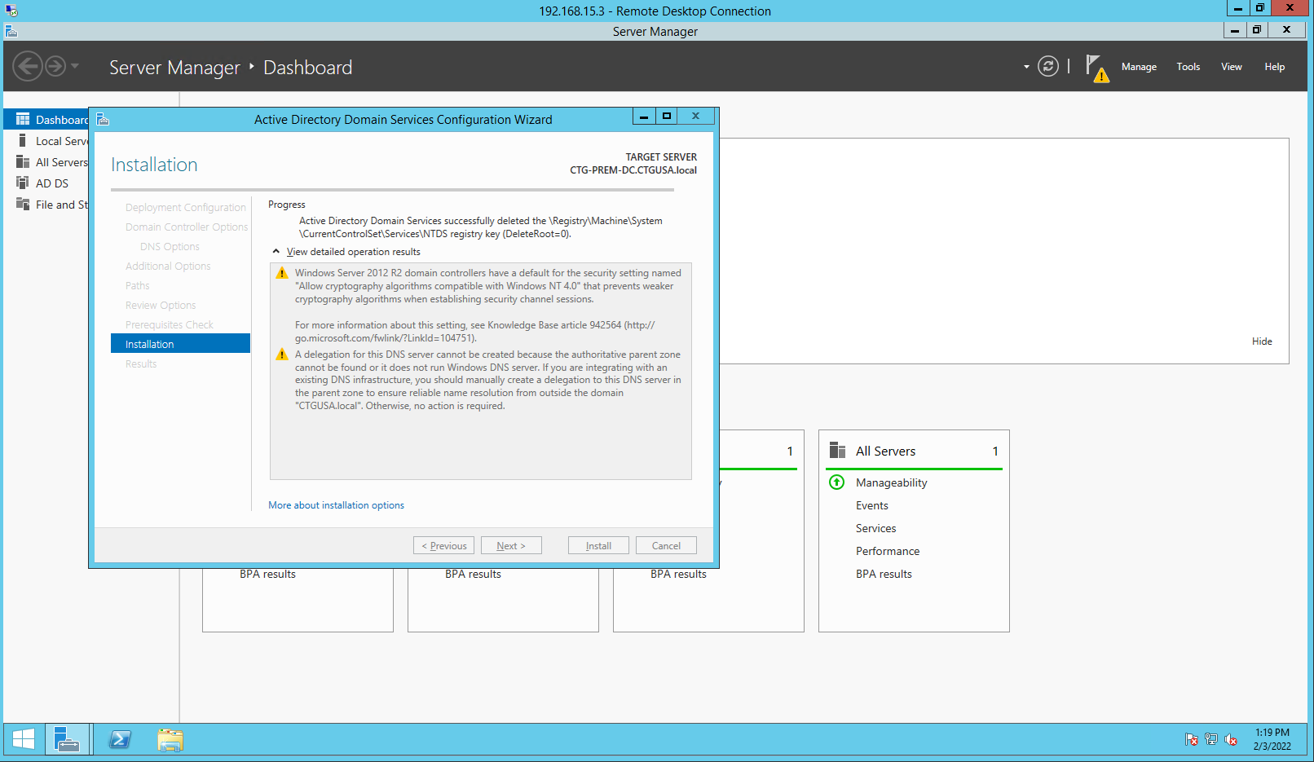Click the Dashboard sidebar icon
Image resolution: width=1314 pixels, height=762 pixels.
click(23, 119)
